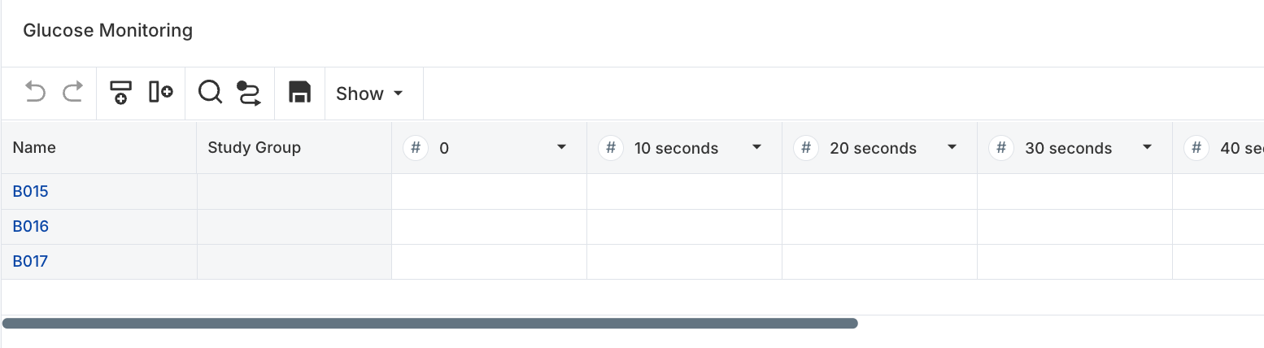Image resolution: width=1264 pixels, height=348 pixels.
Task: Click the B015 cell under 10 seconds
Action: pyautogui.click(x=684, y=192)
